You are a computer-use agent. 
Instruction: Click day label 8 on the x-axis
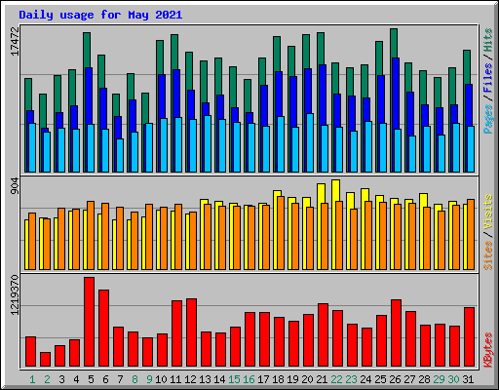click(134, 379)
